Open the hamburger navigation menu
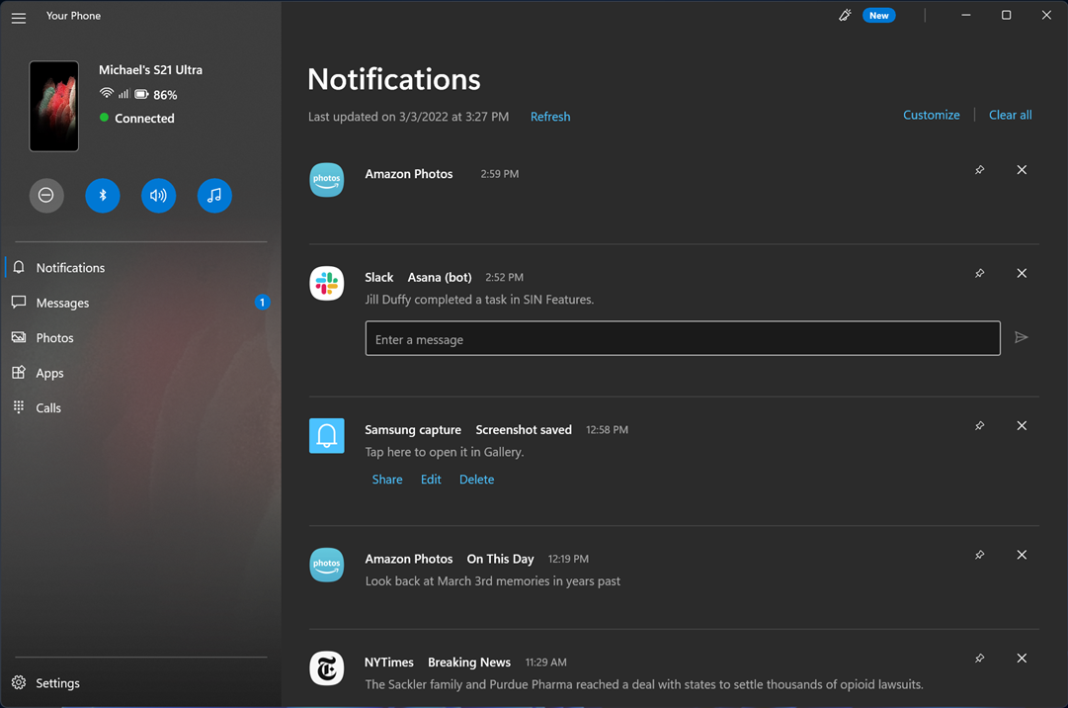The height and width of the screenshot is (708, 1068). point(19,17)
